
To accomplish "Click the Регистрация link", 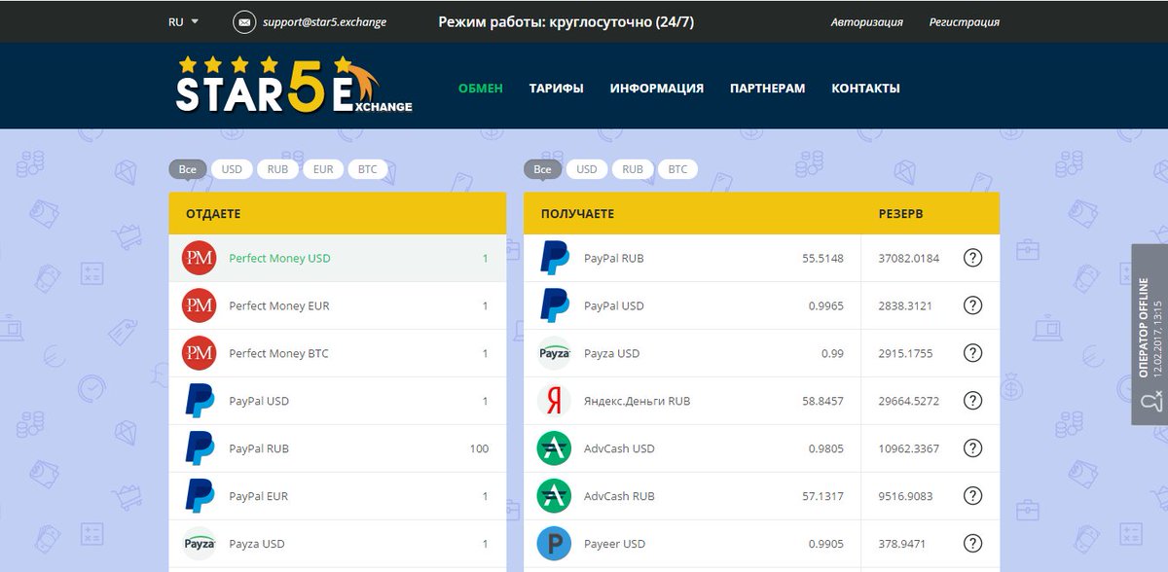I will 965,21.
